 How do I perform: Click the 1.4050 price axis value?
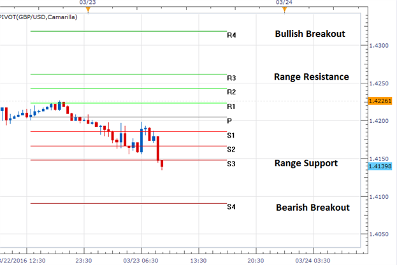379,234
